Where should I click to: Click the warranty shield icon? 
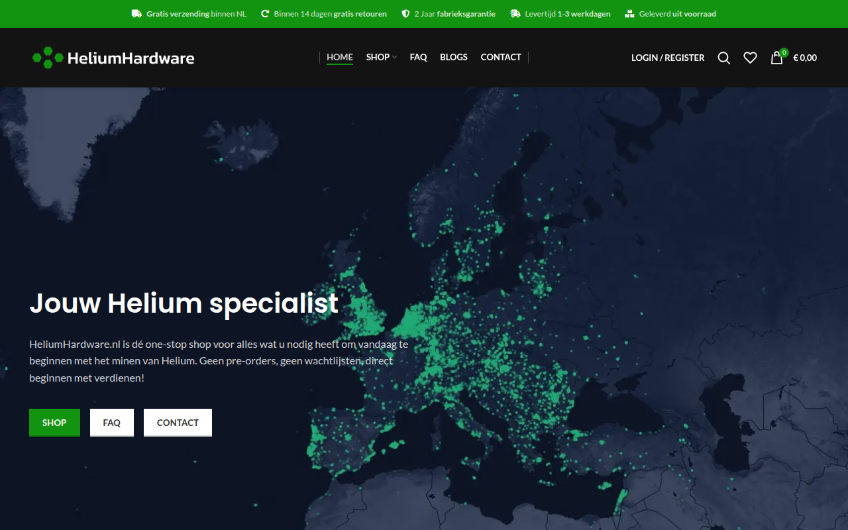(x=405, y=14)
